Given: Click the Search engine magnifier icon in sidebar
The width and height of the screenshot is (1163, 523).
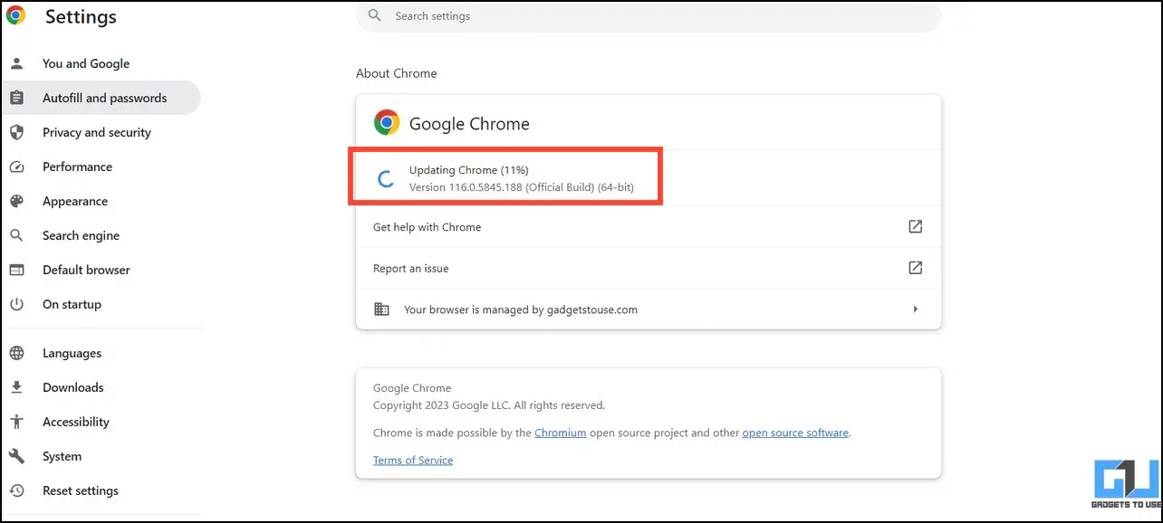Looking at the screenshot, I should click(16, 235).
